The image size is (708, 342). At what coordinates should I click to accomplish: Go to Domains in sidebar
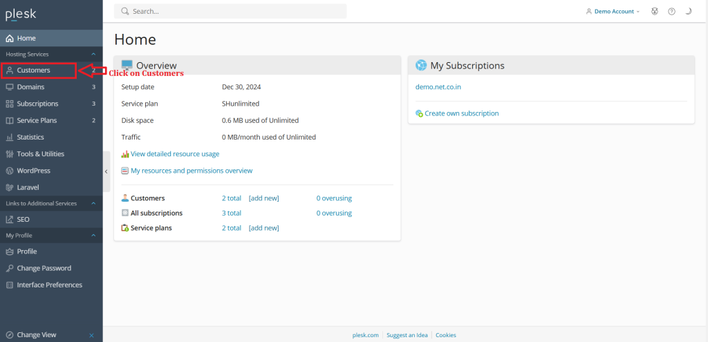51,87
